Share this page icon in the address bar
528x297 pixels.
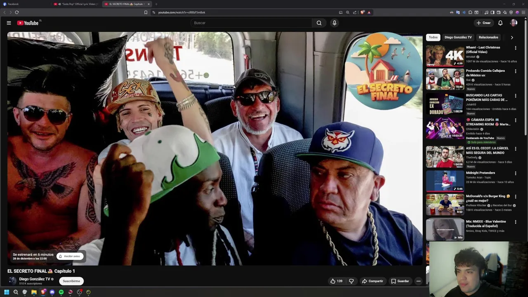(354, 12)
